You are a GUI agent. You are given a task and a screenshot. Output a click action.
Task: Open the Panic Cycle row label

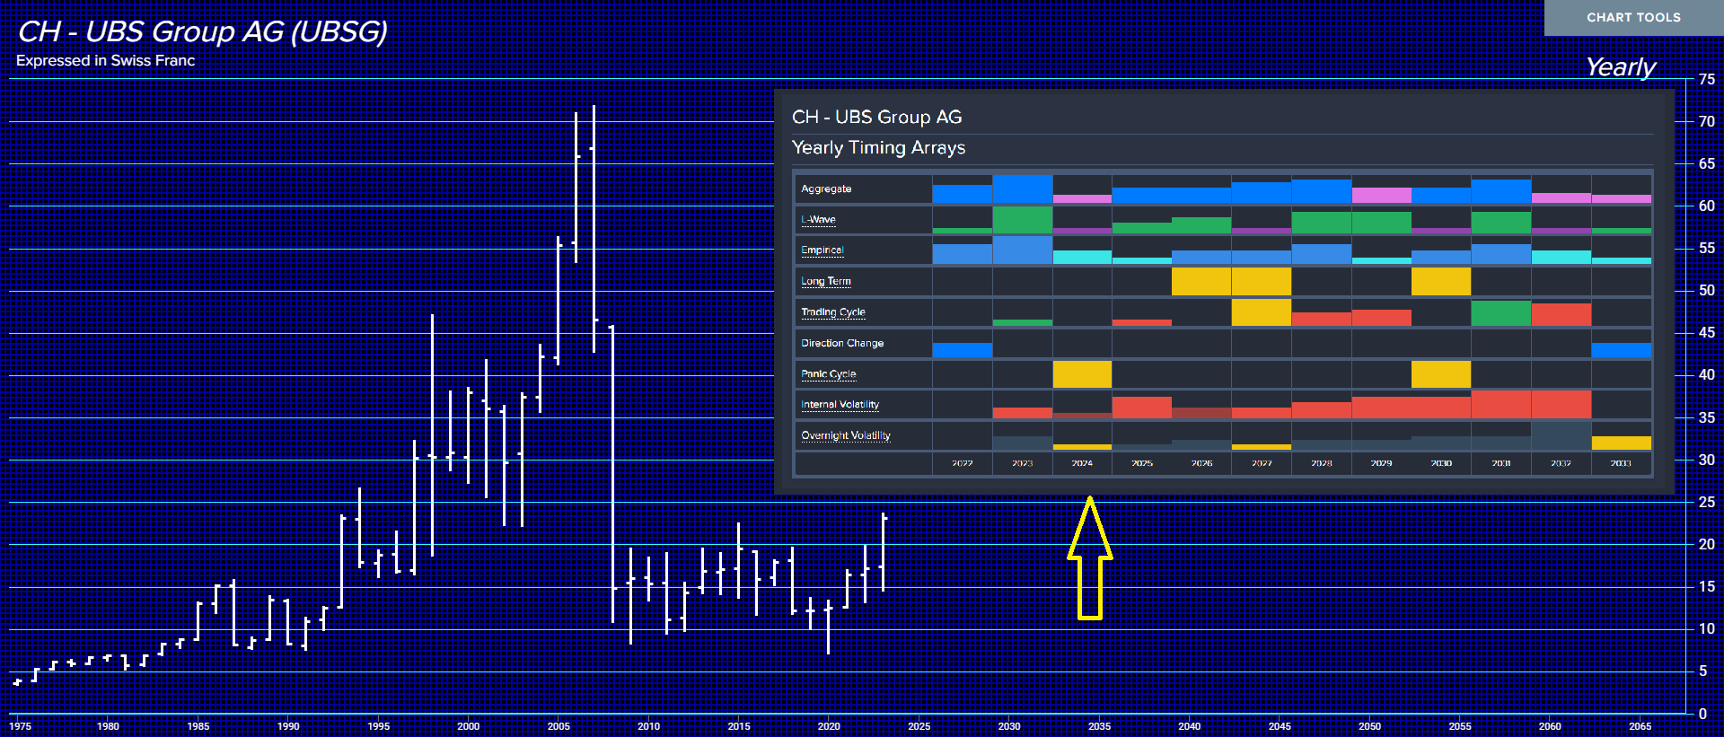[829, 373]
